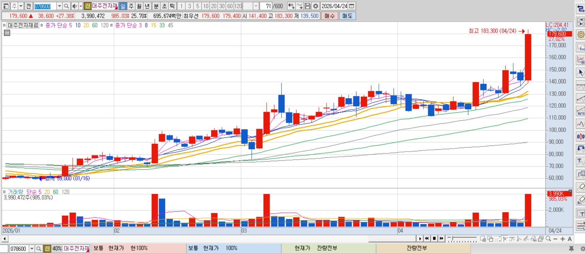Click the 매수 buy button
This screenshot has height=254, width=585.
click(330, 16)
